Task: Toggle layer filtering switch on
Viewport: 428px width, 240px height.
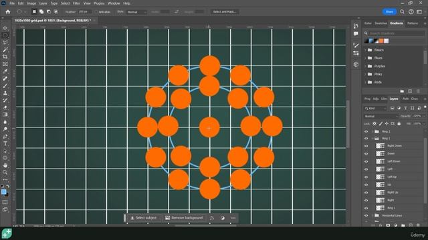Action: click(x=425, y=107)
